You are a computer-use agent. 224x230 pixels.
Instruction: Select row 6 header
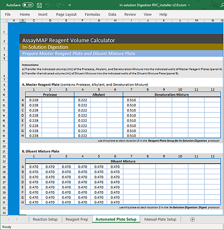tap(4, 69)
